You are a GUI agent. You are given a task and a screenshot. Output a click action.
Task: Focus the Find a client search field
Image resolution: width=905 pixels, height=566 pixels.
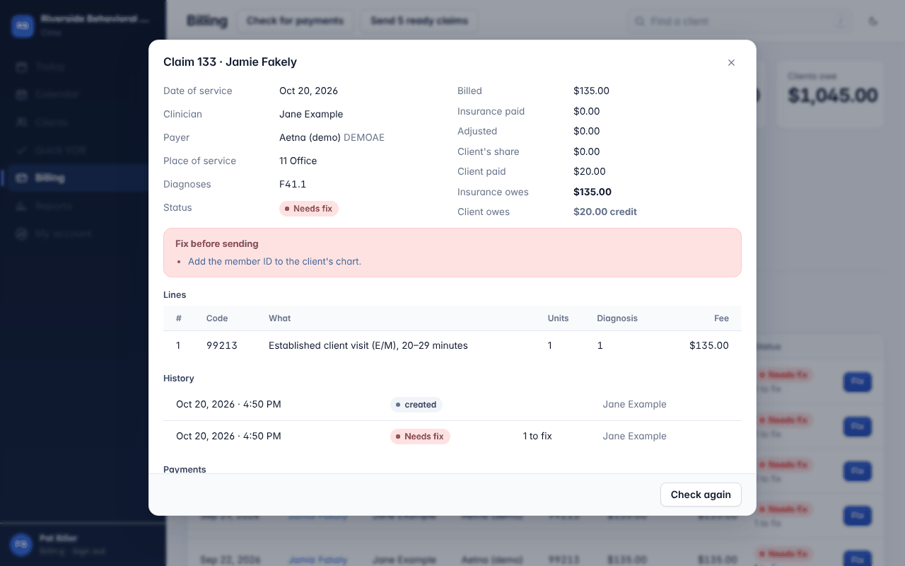click(740, 21)
